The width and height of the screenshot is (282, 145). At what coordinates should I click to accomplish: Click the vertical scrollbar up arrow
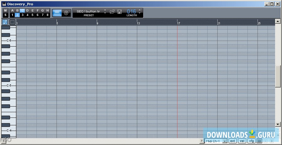278,21
